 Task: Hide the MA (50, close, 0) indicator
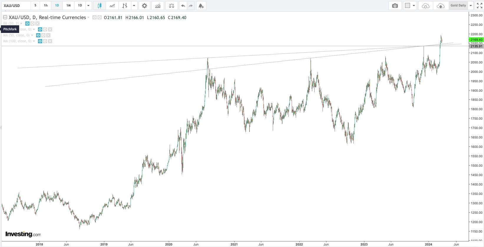38,35
